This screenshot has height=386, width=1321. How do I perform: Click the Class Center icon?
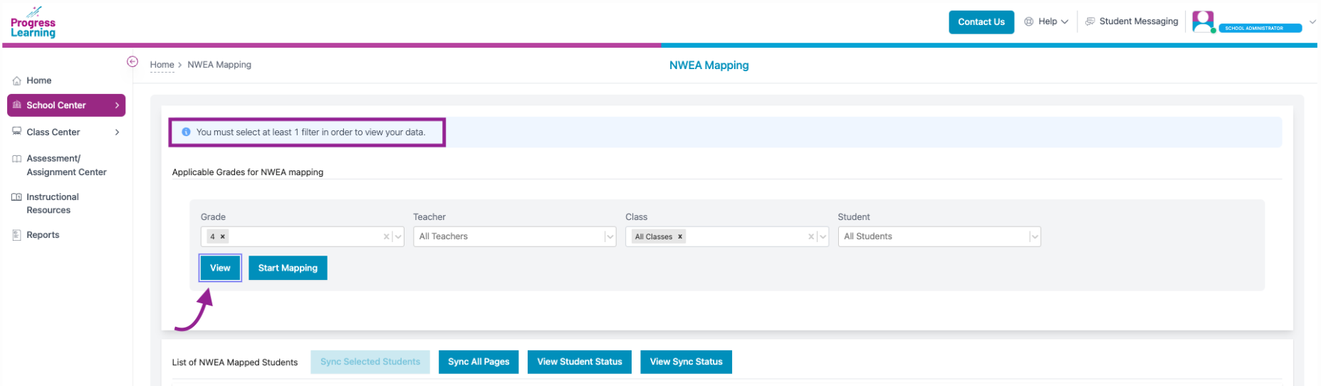click(x=17, y=132)
